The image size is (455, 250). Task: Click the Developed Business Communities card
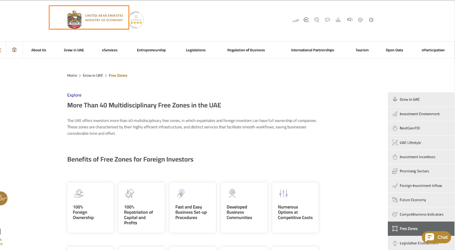[244, 208]
